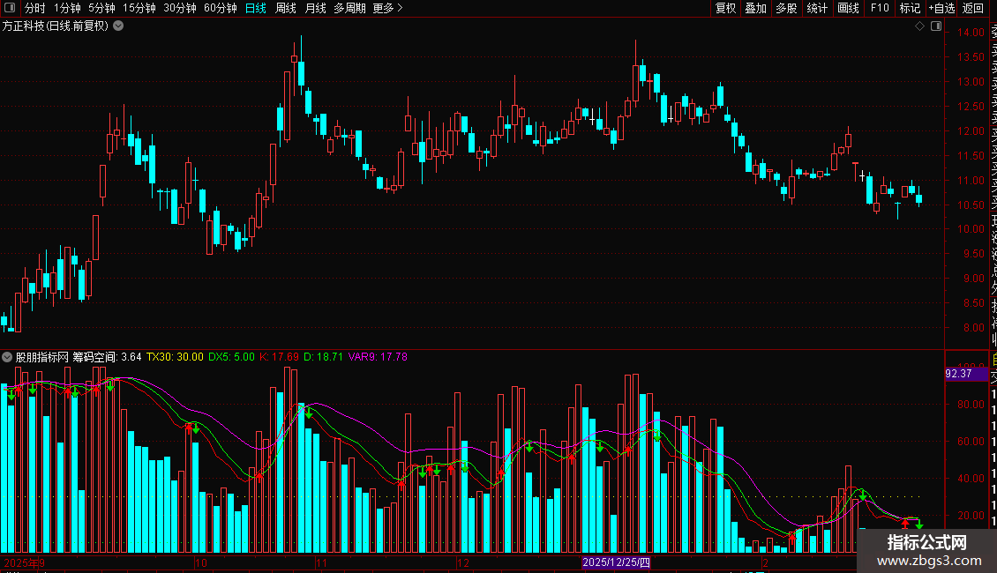Click the 标记 mark button
The height and width of the screenshot is (573, 997).
coord(910,8)
